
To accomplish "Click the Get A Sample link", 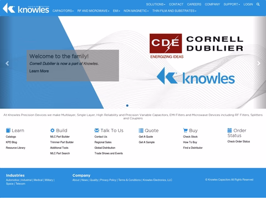I will point(147,142).
